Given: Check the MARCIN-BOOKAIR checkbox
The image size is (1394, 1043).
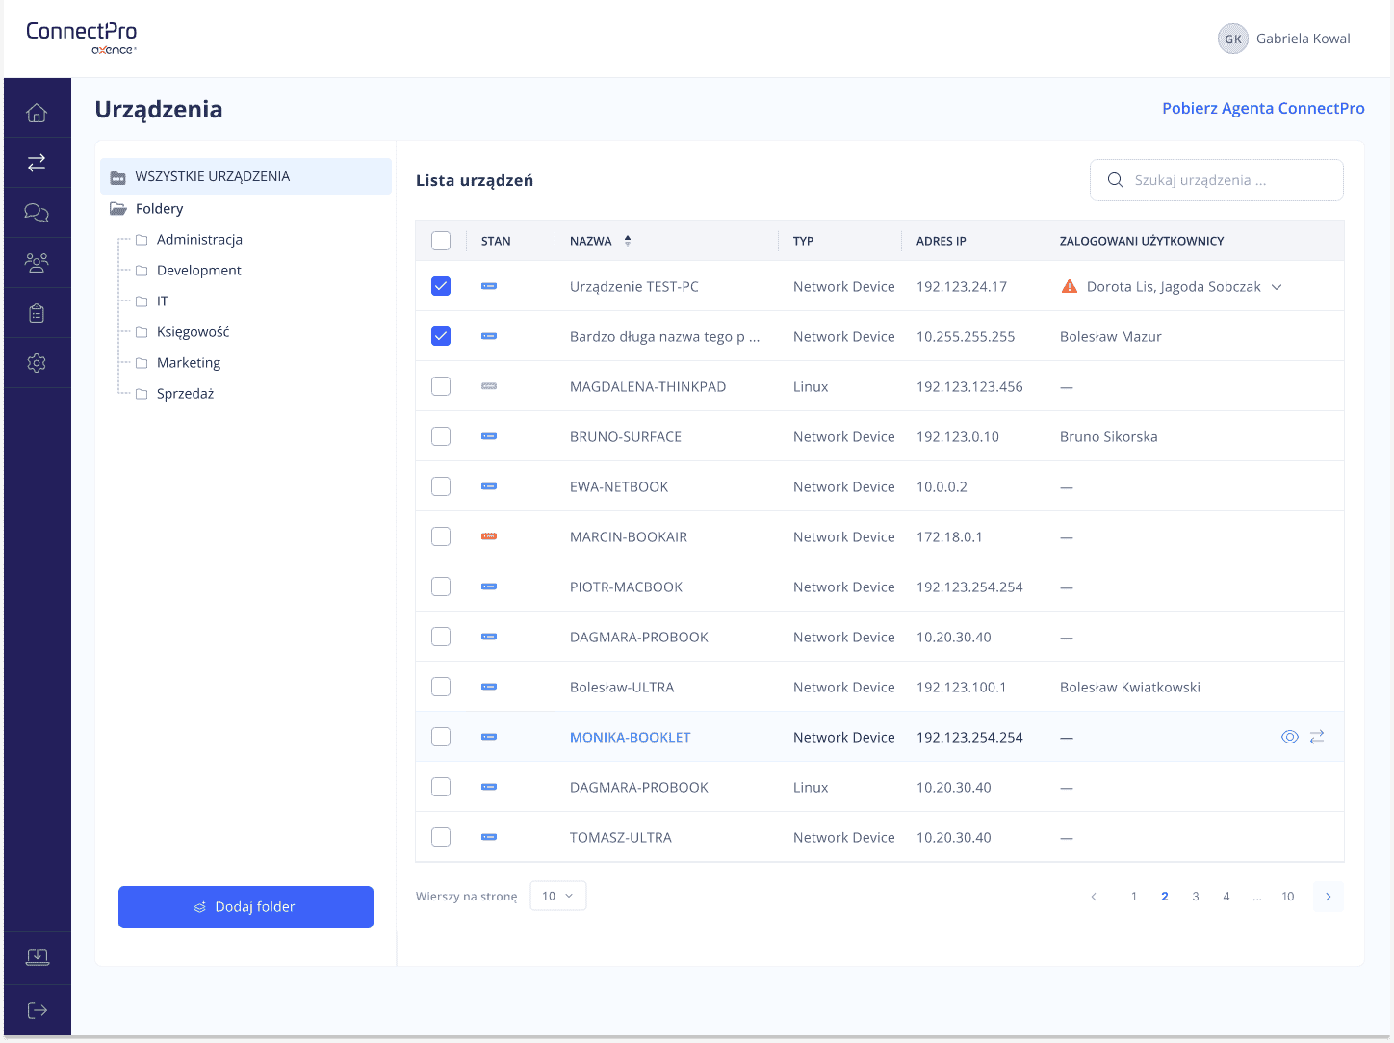Looking at the screenshot, I should point(441,536).
